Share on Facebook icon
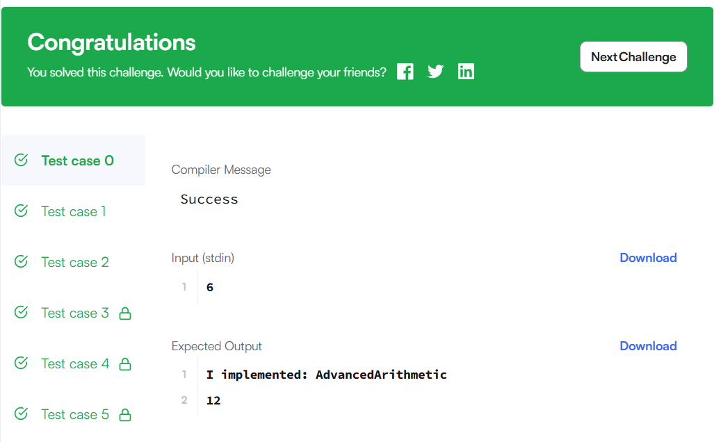 pos(405,72)
